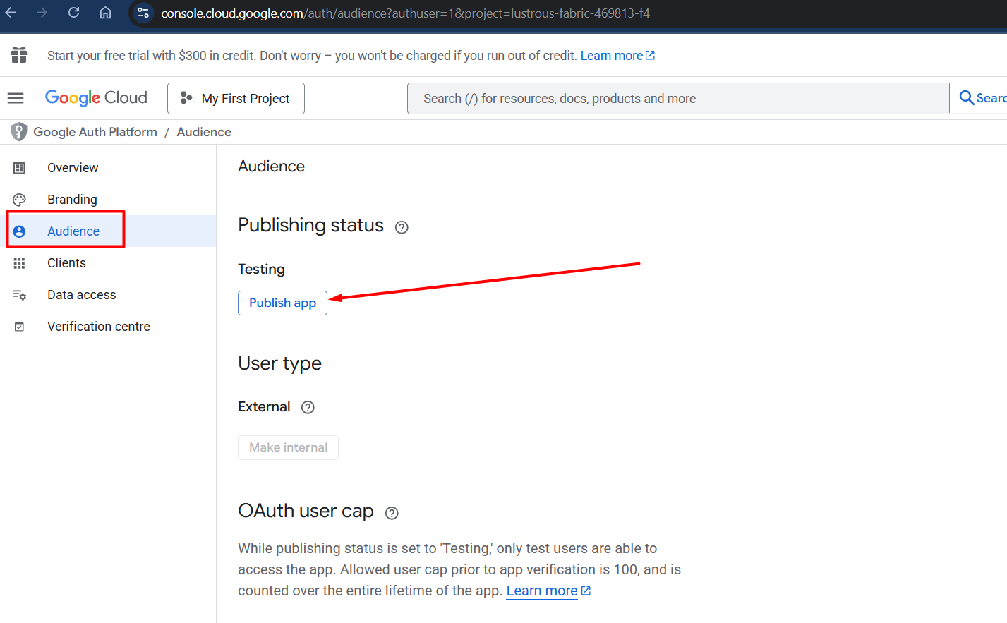This screenshot has height=623, width=1007.
Task: Click the OAuth user cap heading
Action: point(306,511)
